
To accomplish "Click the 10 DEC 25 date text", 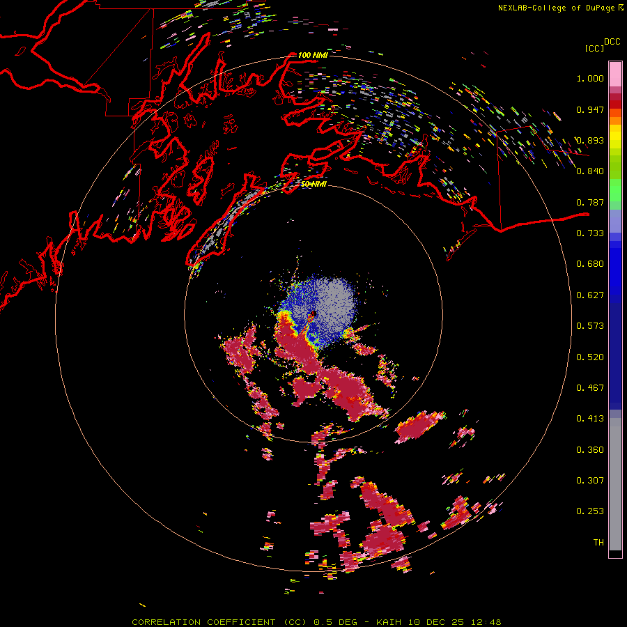I will coord(436,622).
